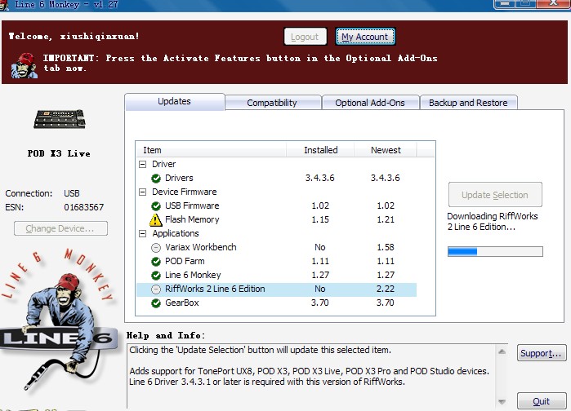Switch to the Updates tab
571x411 pixels.
175,101
